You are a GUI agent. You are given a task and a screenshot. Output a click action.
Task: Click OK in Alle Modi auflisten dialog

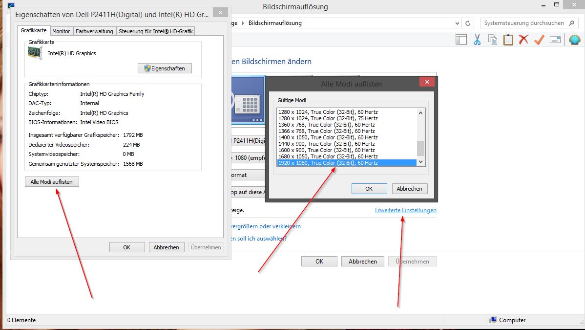click(369, 189)
